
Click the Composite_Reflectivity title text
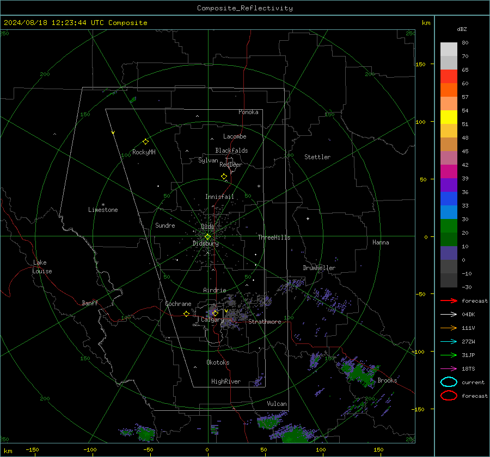click(245, 8)
